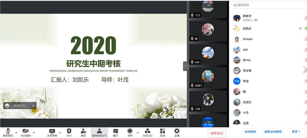The height and width of the screenshot is (138, 307).
Task: Click the Share Screen (共享屏幕) icon
Action: click(x=52, y=131)
